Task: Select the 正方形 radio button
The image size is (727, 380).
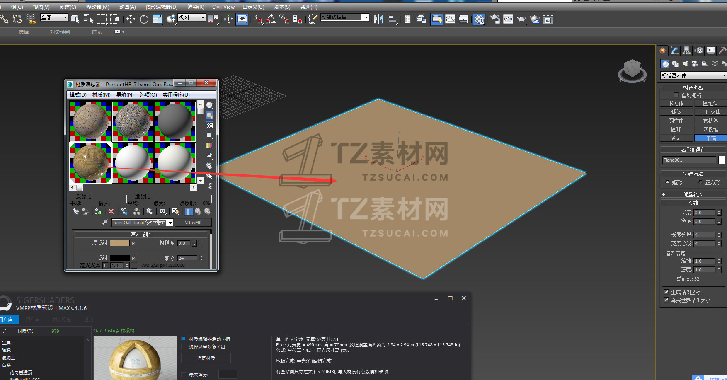Action: click(700, 182)
